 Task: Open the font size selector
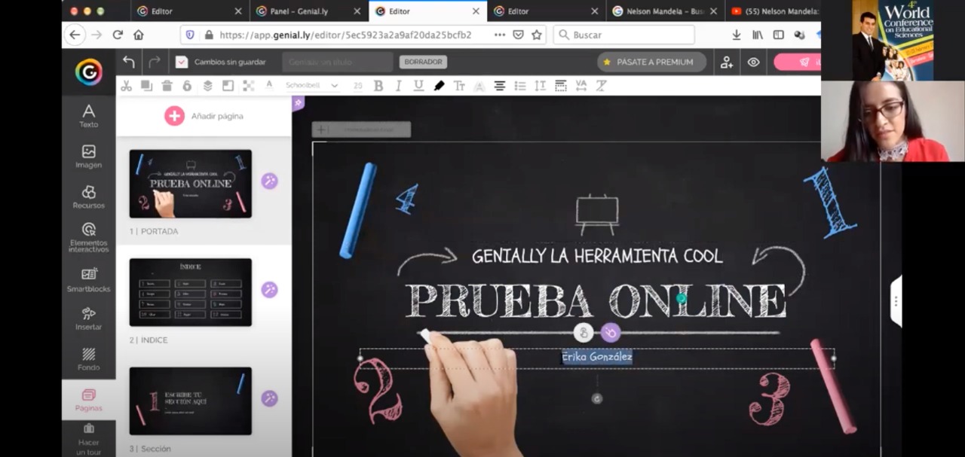point(359,85)
